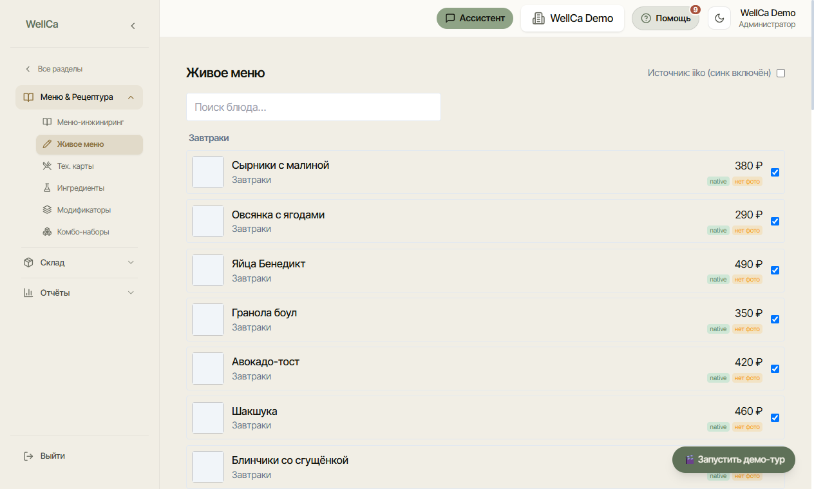The width and height of the screenshot is (814, 489).
Task: Toggle dark mode with the moon icon
Action: pyautogui.click(x=719, y=18)
